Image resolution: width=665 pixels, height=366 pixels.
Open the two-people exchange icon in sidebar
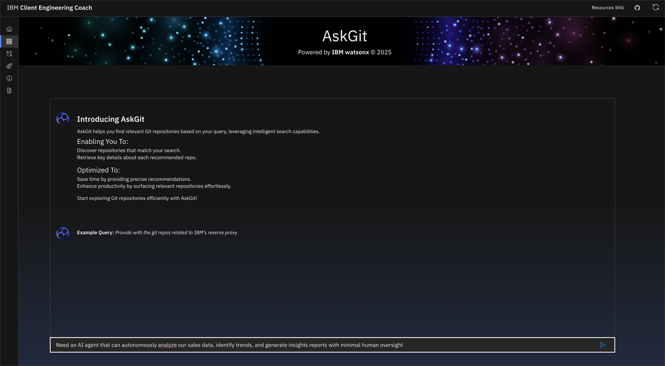pos(9,54)
